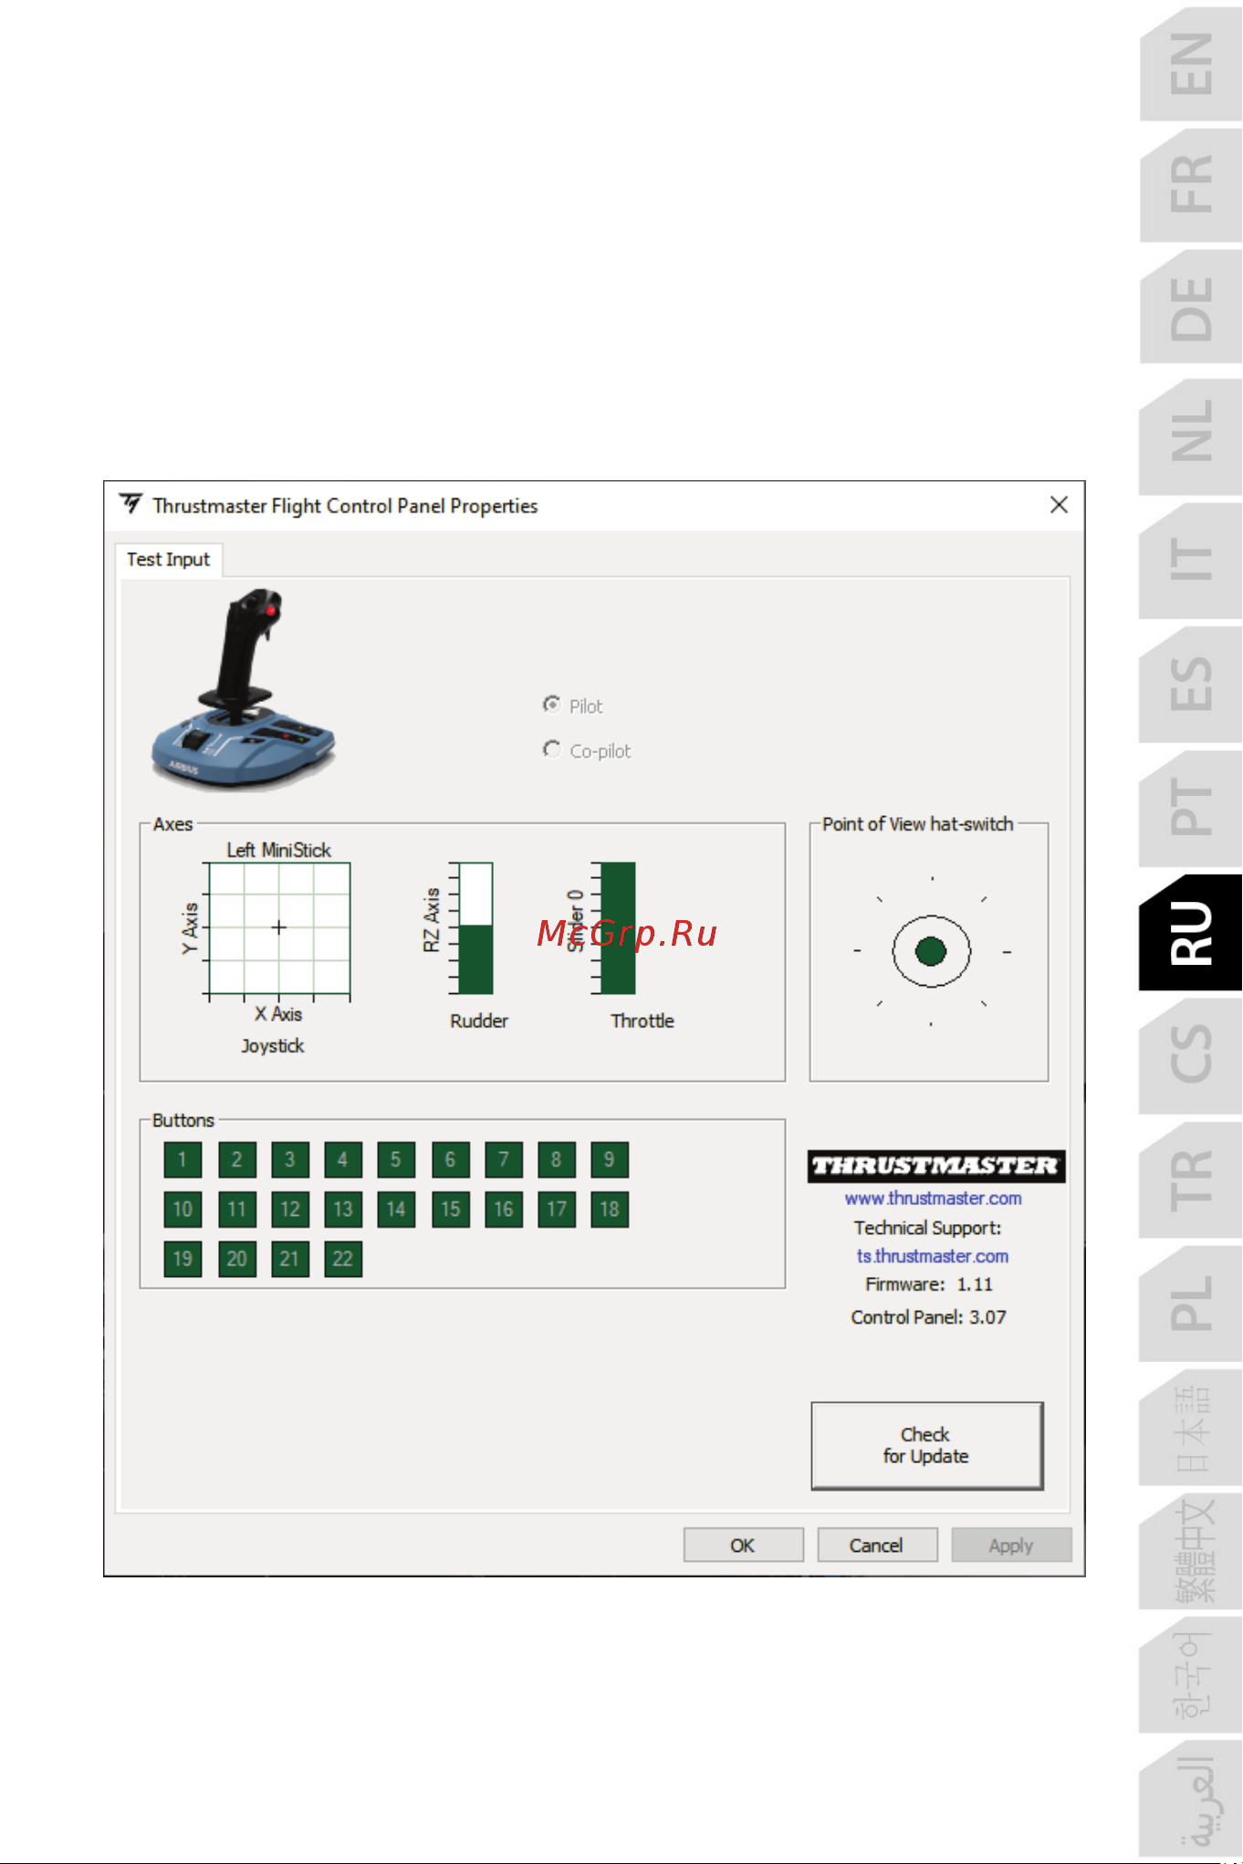Click button indicator 6
Screen dimensions: 1243x1864
pos(450,1159)
